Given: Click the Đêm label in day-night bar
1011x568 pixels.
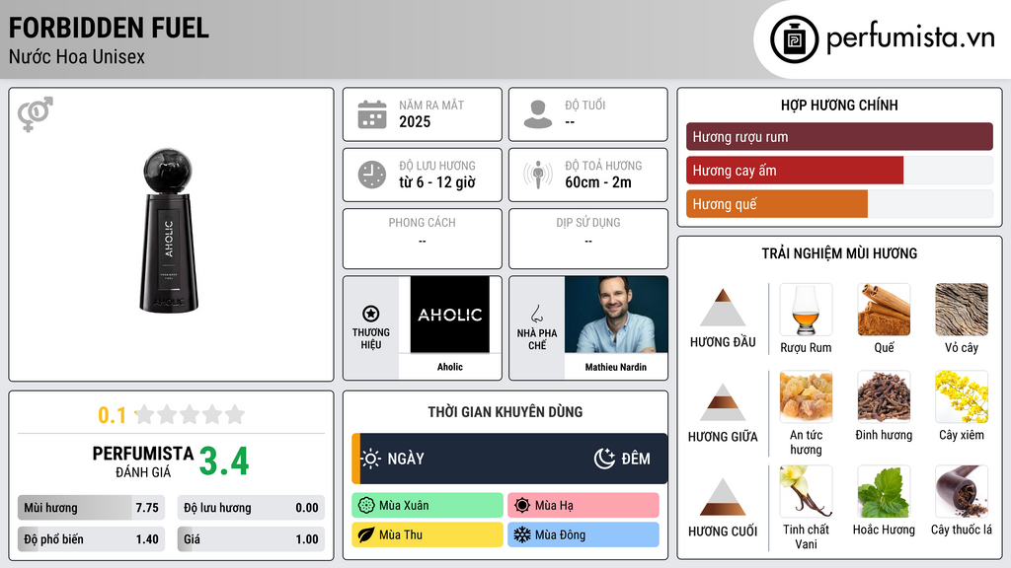Looking at the screenshot, I should (636, 459).
